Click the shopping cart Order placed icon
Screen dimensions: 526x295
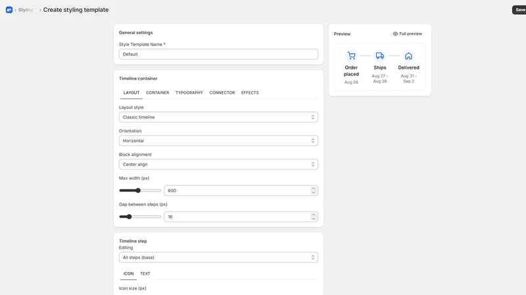[351, 56]
